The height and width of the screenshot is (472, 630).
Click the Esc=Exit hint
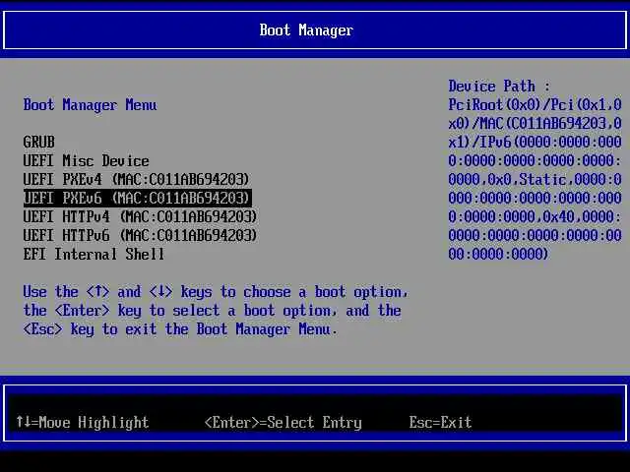pos(440,422)
